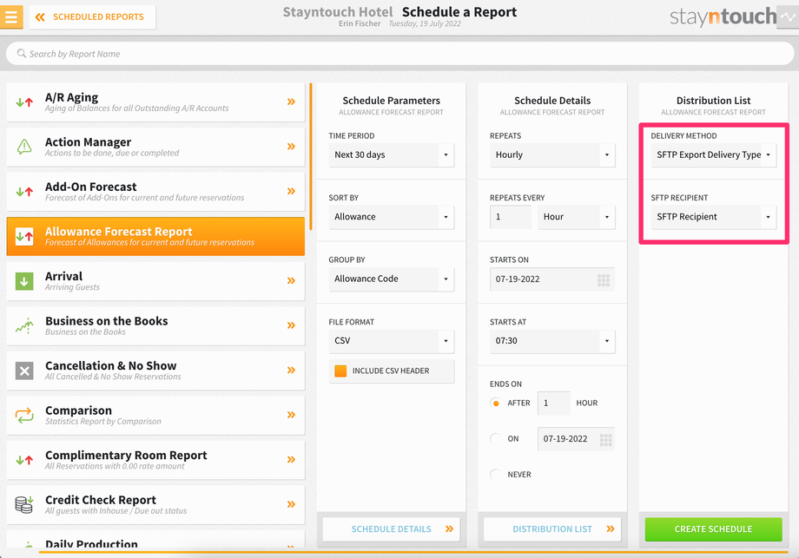The height and width of the screenshot is (558, 799).
Task: Open the Delivery Method dropdown
Action: click(713, 154)
